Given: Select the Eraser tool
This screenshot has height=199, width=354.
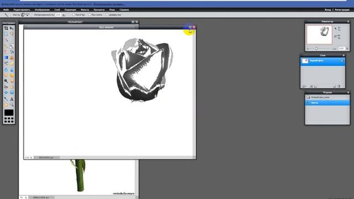Looking at the screenshot, I should 6,51.
